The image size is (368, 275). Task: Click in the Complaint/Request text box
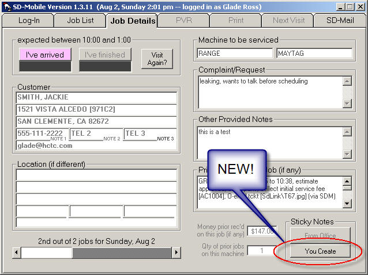pyautogui.click(x=269, y=92)
